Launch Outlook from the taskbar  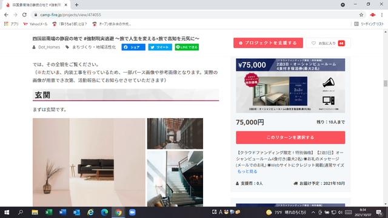coord(77,213)
